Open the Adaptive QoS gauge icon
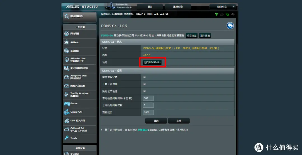This screenshot has width=302, height=155. click(67, 77)
